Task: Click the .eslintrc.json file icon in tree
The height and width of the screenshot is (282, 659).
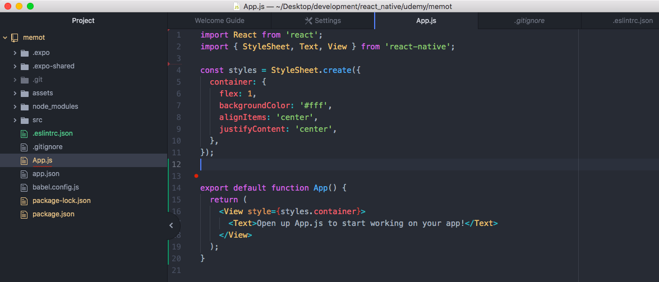Action: pos(24,133)
